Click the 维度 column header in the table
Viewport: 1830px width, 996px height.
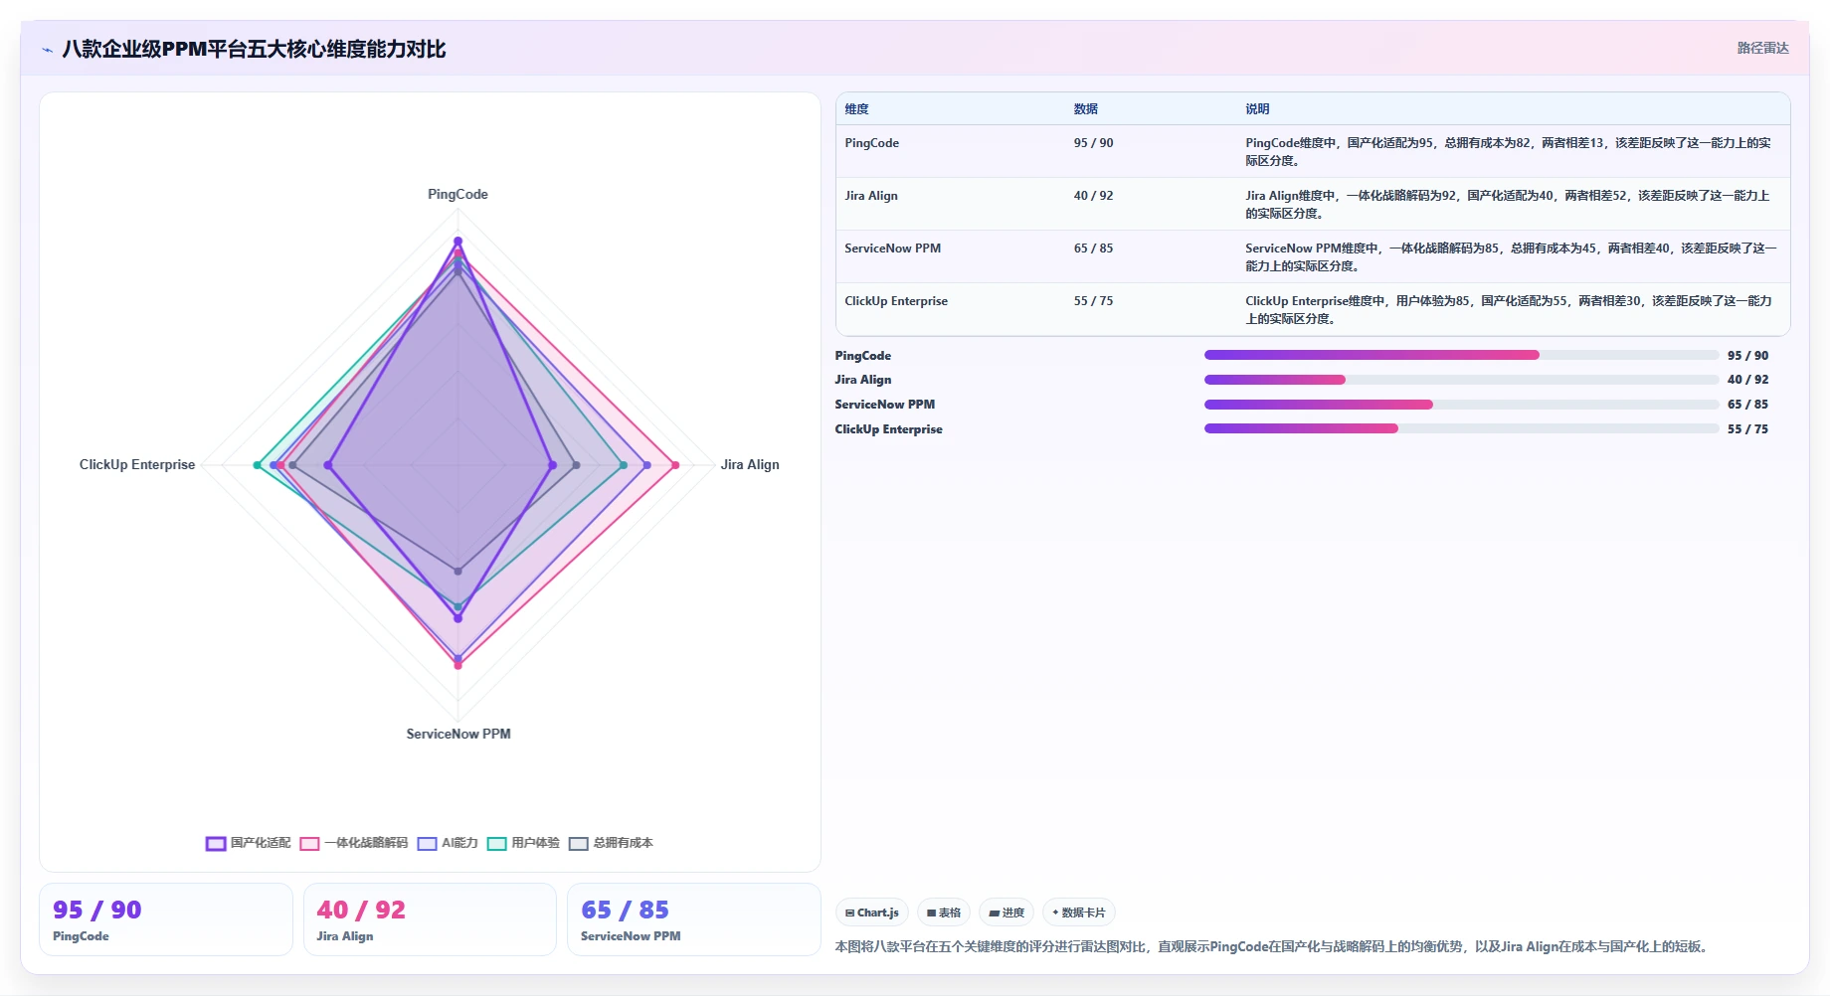856,109
